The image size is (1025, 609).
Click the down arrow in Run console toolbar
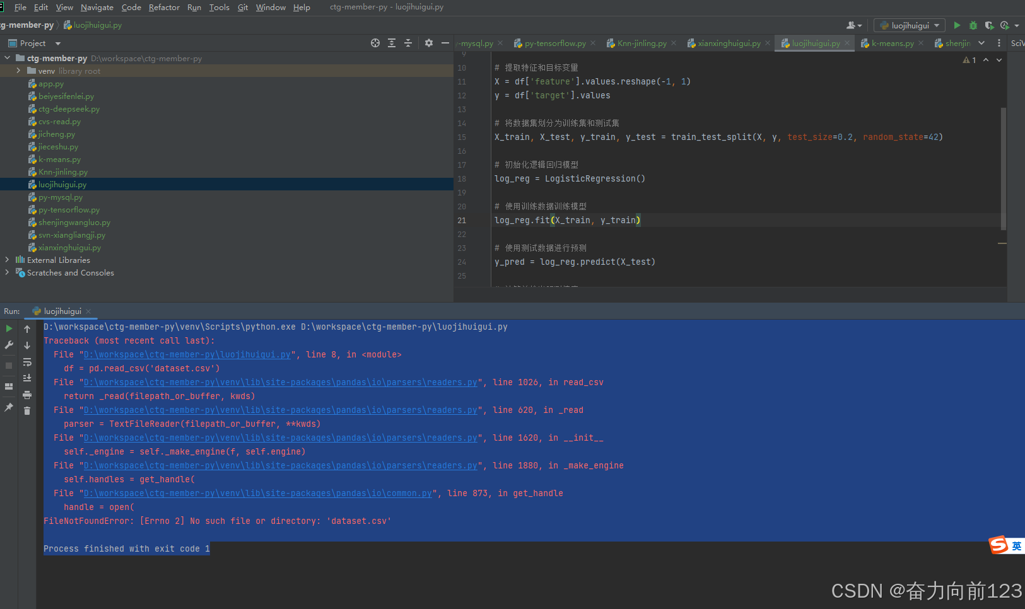[x=27, y=345]
